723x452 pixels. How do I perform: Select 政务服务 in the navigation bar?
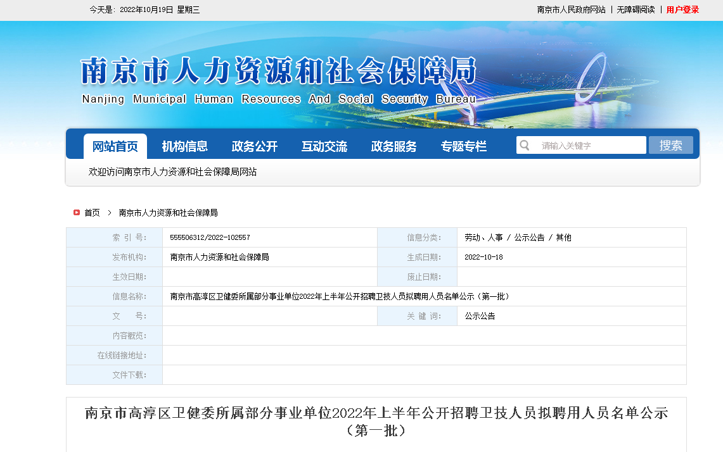click(394, 146)
